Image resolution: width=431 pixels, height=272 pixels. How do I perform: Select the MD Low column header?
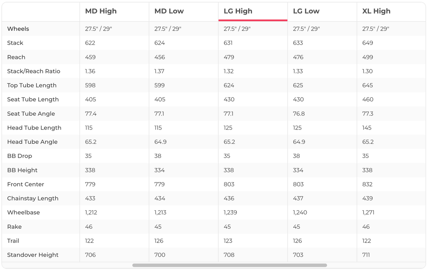point(169,11)
